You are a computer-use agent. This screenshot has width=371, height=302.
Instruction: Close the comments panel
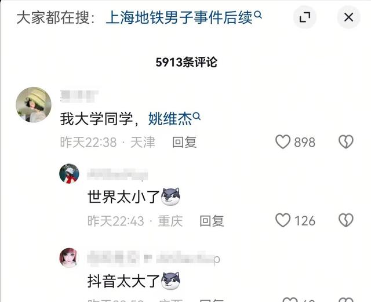click(348, 17)
